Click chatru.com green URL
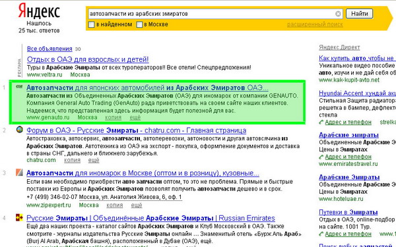The image size is (396, 247). [41, 160]
